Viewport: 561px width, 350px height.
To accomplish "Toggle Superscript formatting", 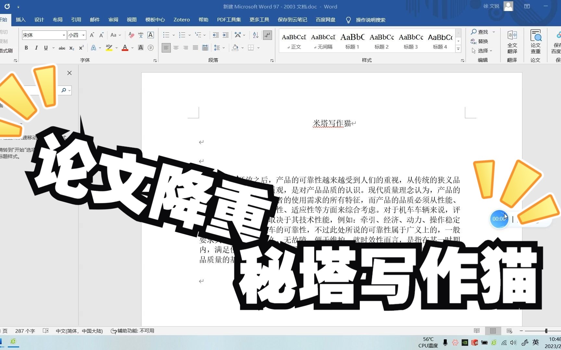I will [x=81, y=48].
